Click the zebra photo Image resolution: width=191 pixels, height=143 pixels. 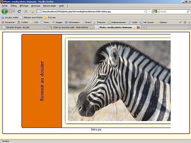(119, 81)
